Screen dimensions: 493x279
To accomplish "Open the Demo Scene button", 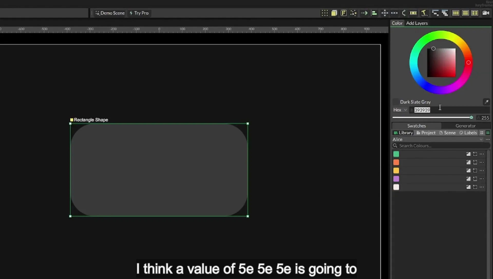I will tap(110, 13).
